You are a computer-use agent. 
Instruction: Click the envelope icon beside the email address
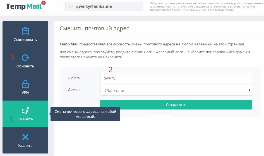pos(71,6)
